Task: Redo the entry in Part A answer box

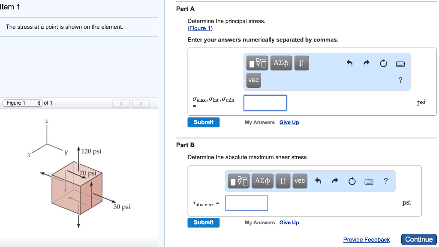Action: click(x=366, y=63)
